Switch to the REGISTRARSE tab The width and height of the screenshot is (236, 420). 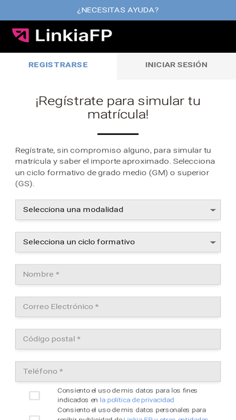point(58,65)
